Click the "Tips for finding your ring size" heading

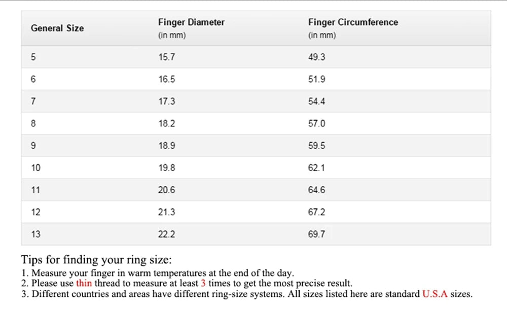point(96,260)
